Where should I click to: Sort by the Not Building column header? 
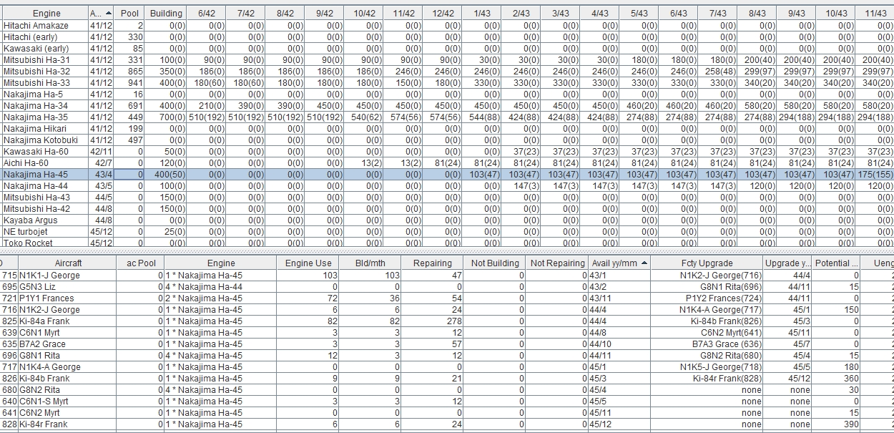[495, 263]
